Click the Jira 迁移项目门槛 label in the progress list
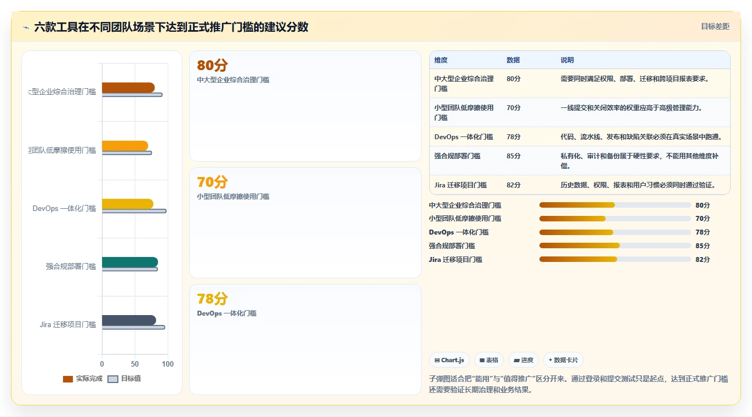This screenshot has width=752, height=417. click(455, 260)
